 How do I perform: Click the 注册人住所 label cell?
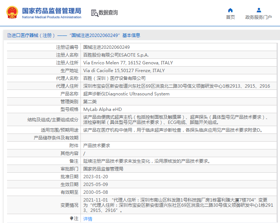tap(67, 63)
